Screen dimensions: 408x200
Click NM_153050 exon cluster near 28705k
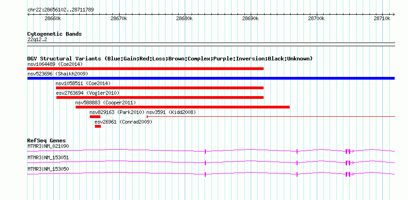click(348, 174)
